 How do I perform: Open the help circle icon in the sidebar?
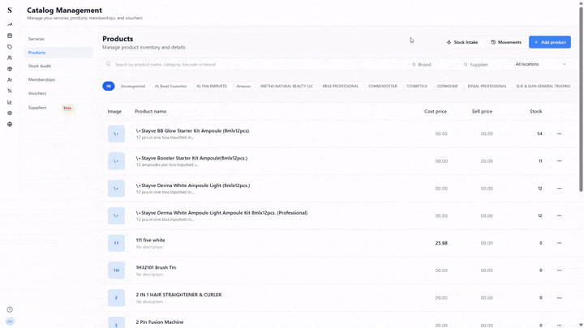pyautogui.click(x=10, y=309)
